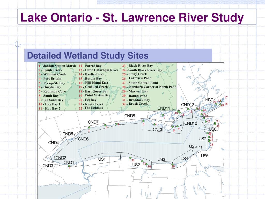Viewport: 265px width, 199px height.
Task: Select the 'US5' region label
Action: tap(193, 146)
